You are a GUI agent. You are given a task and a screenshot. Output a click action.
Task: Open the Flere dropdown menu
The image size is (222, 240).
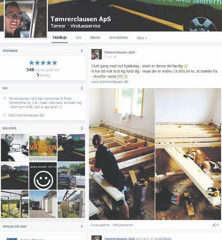[142, 38]
